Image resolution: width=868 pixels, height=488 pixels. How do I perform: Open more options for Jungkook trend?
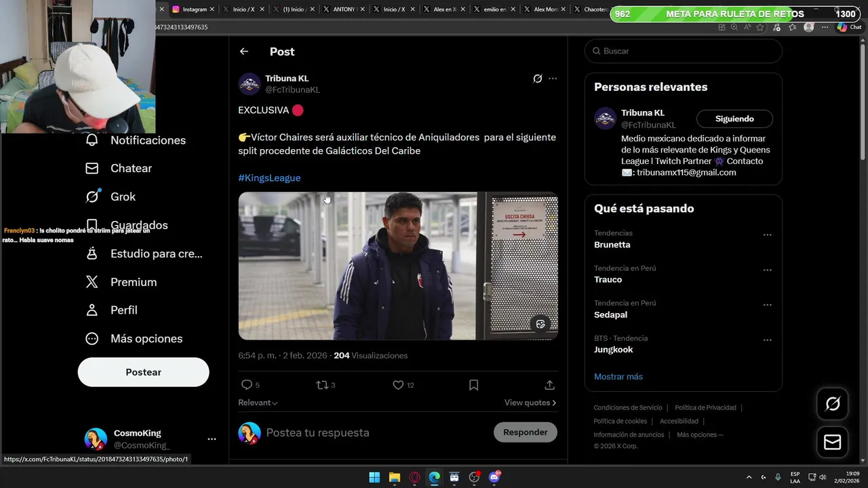click(768, 340)
